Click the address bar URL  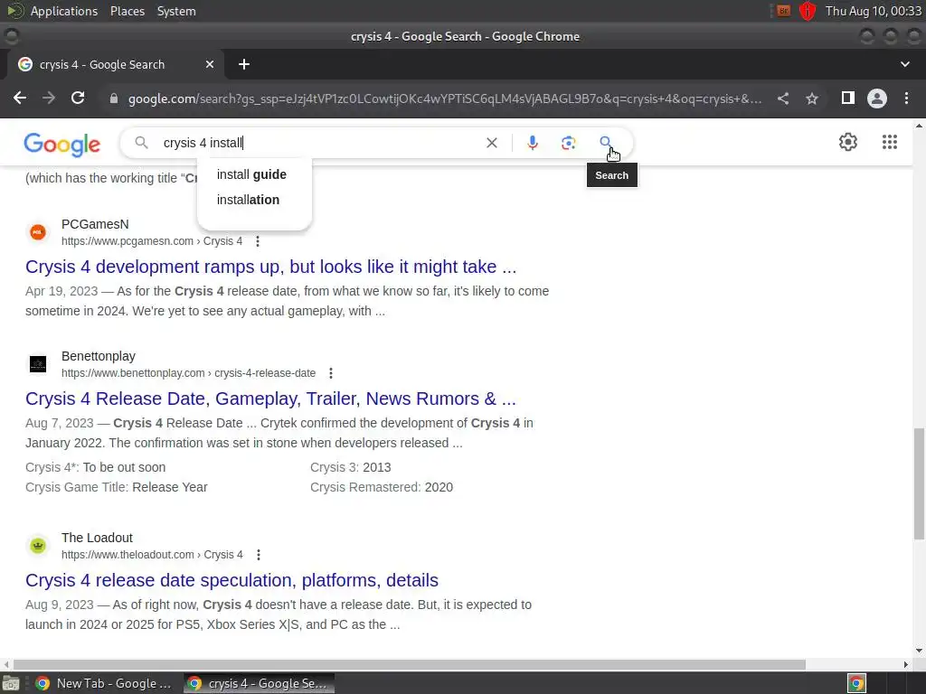click(x=445, y=98)
